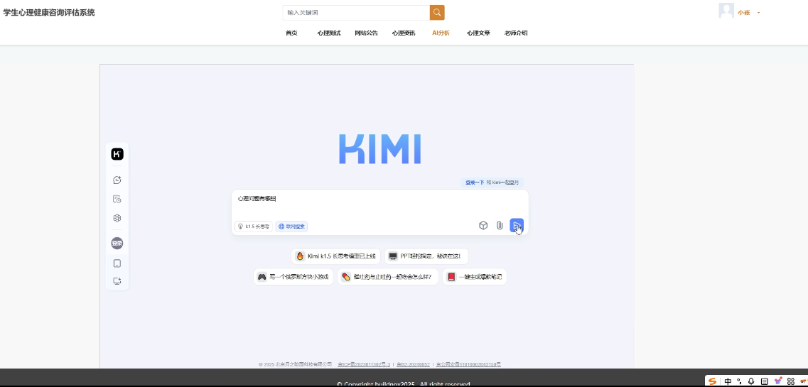Send message with blue send button
Image resolution: width=808 pixels, height=387 pixels.
tap(517, 225)
